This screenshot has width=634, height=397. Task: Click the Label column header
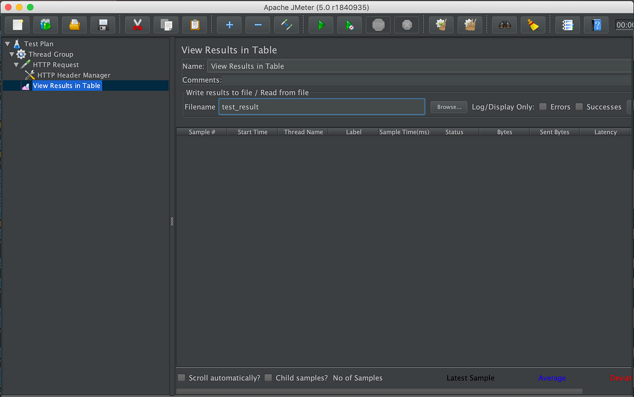(354, 132)
